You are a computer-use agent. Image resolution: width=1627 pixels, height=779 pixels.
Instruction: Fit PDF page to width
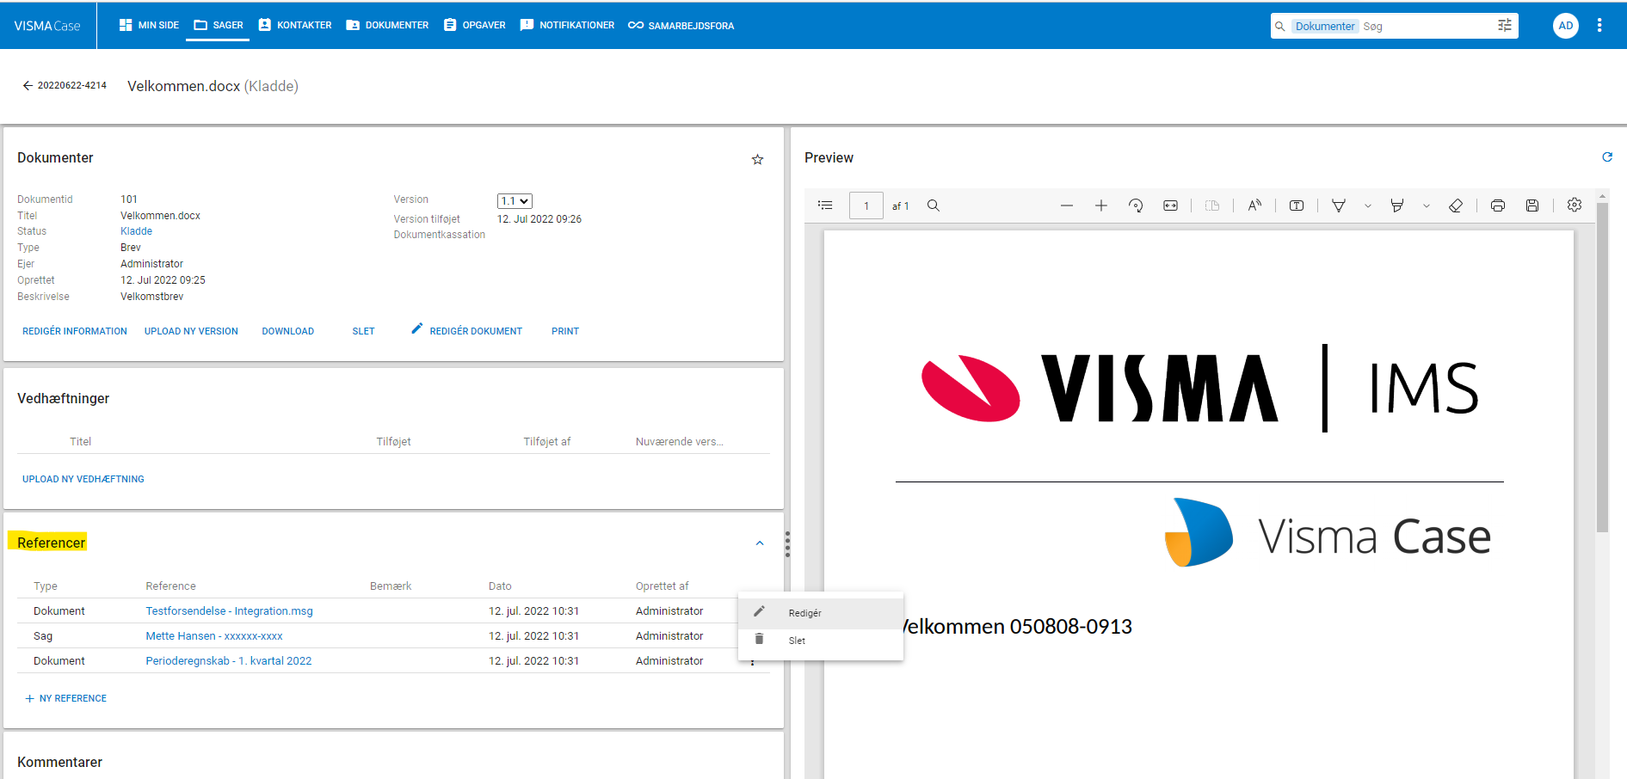click(1171, 205)
